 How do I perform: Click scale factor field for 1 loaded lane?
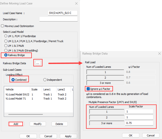[139, 112]
